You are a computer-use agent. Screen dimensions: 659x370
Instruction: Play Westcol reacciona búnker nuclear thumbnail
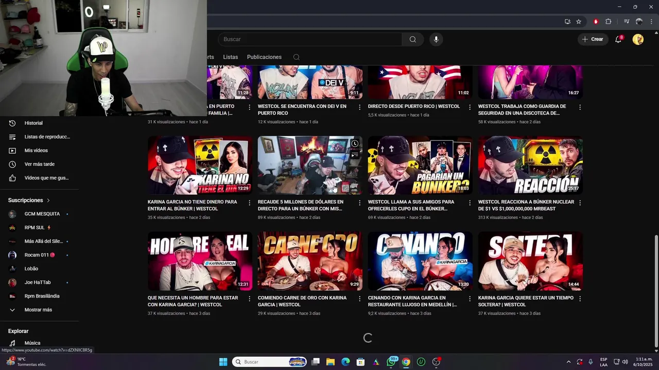coord(530,165)
